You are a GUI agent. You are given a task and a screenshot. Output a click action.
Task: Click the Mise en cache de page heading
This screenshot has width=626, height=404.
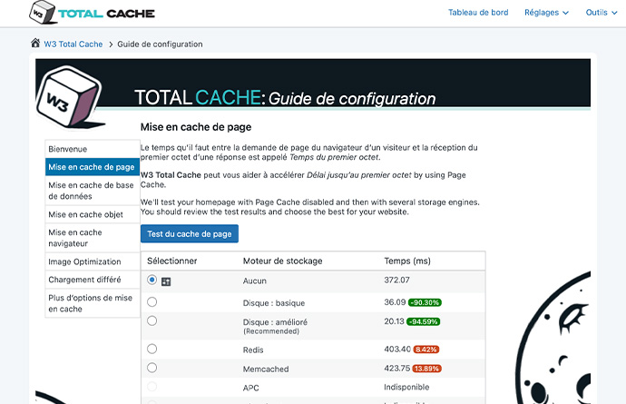(196, 127)
